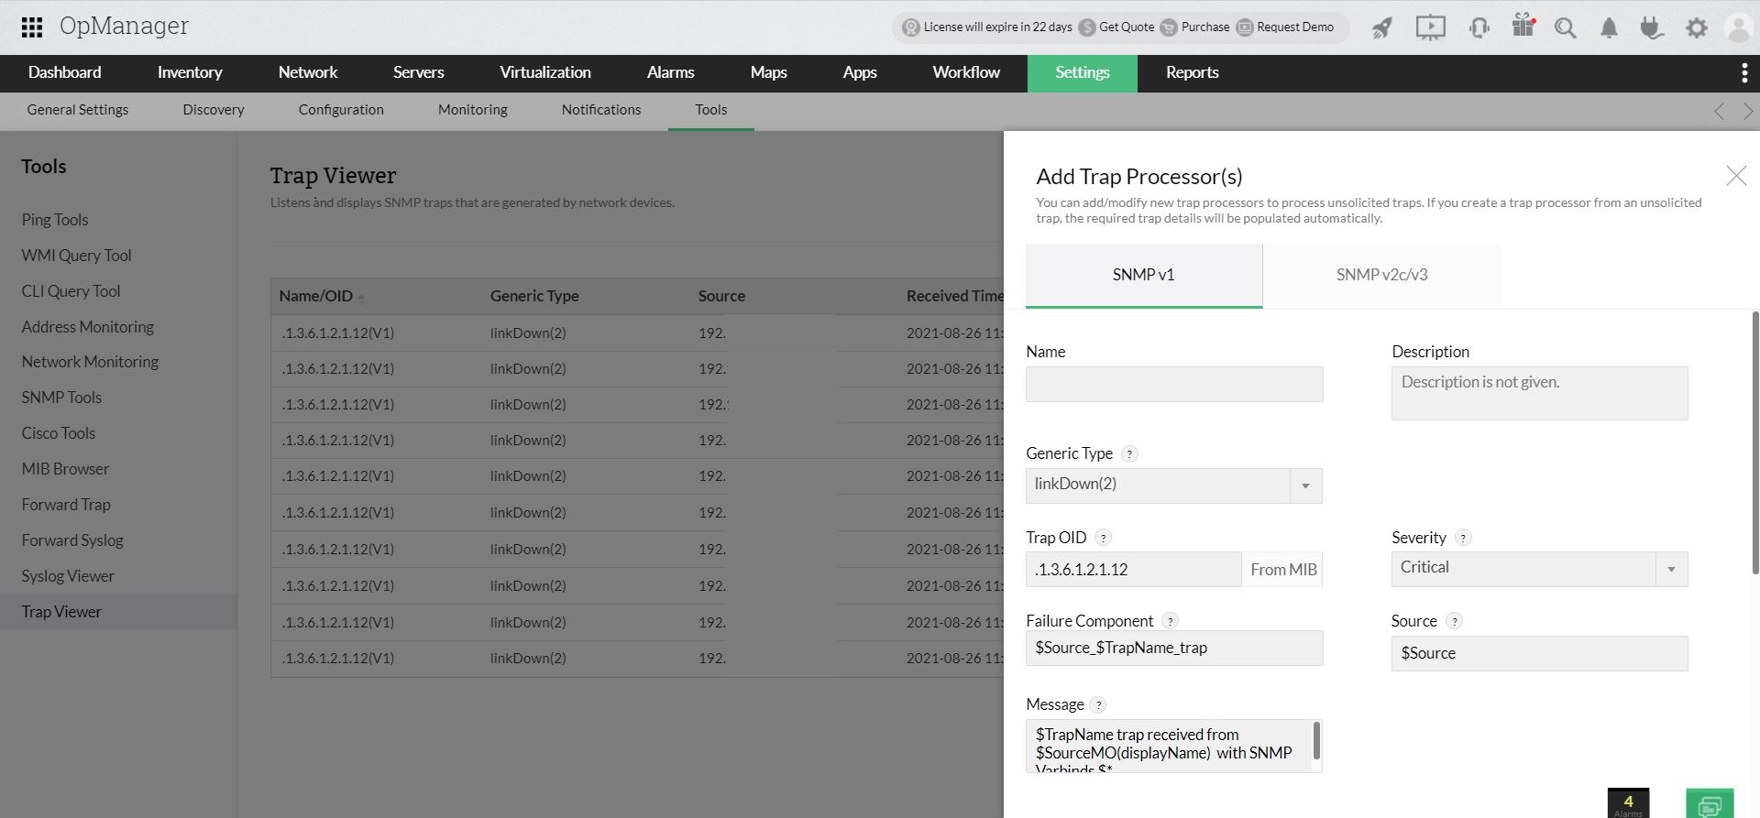Open WMI Query Tool in sidebar

pos(77,256)
